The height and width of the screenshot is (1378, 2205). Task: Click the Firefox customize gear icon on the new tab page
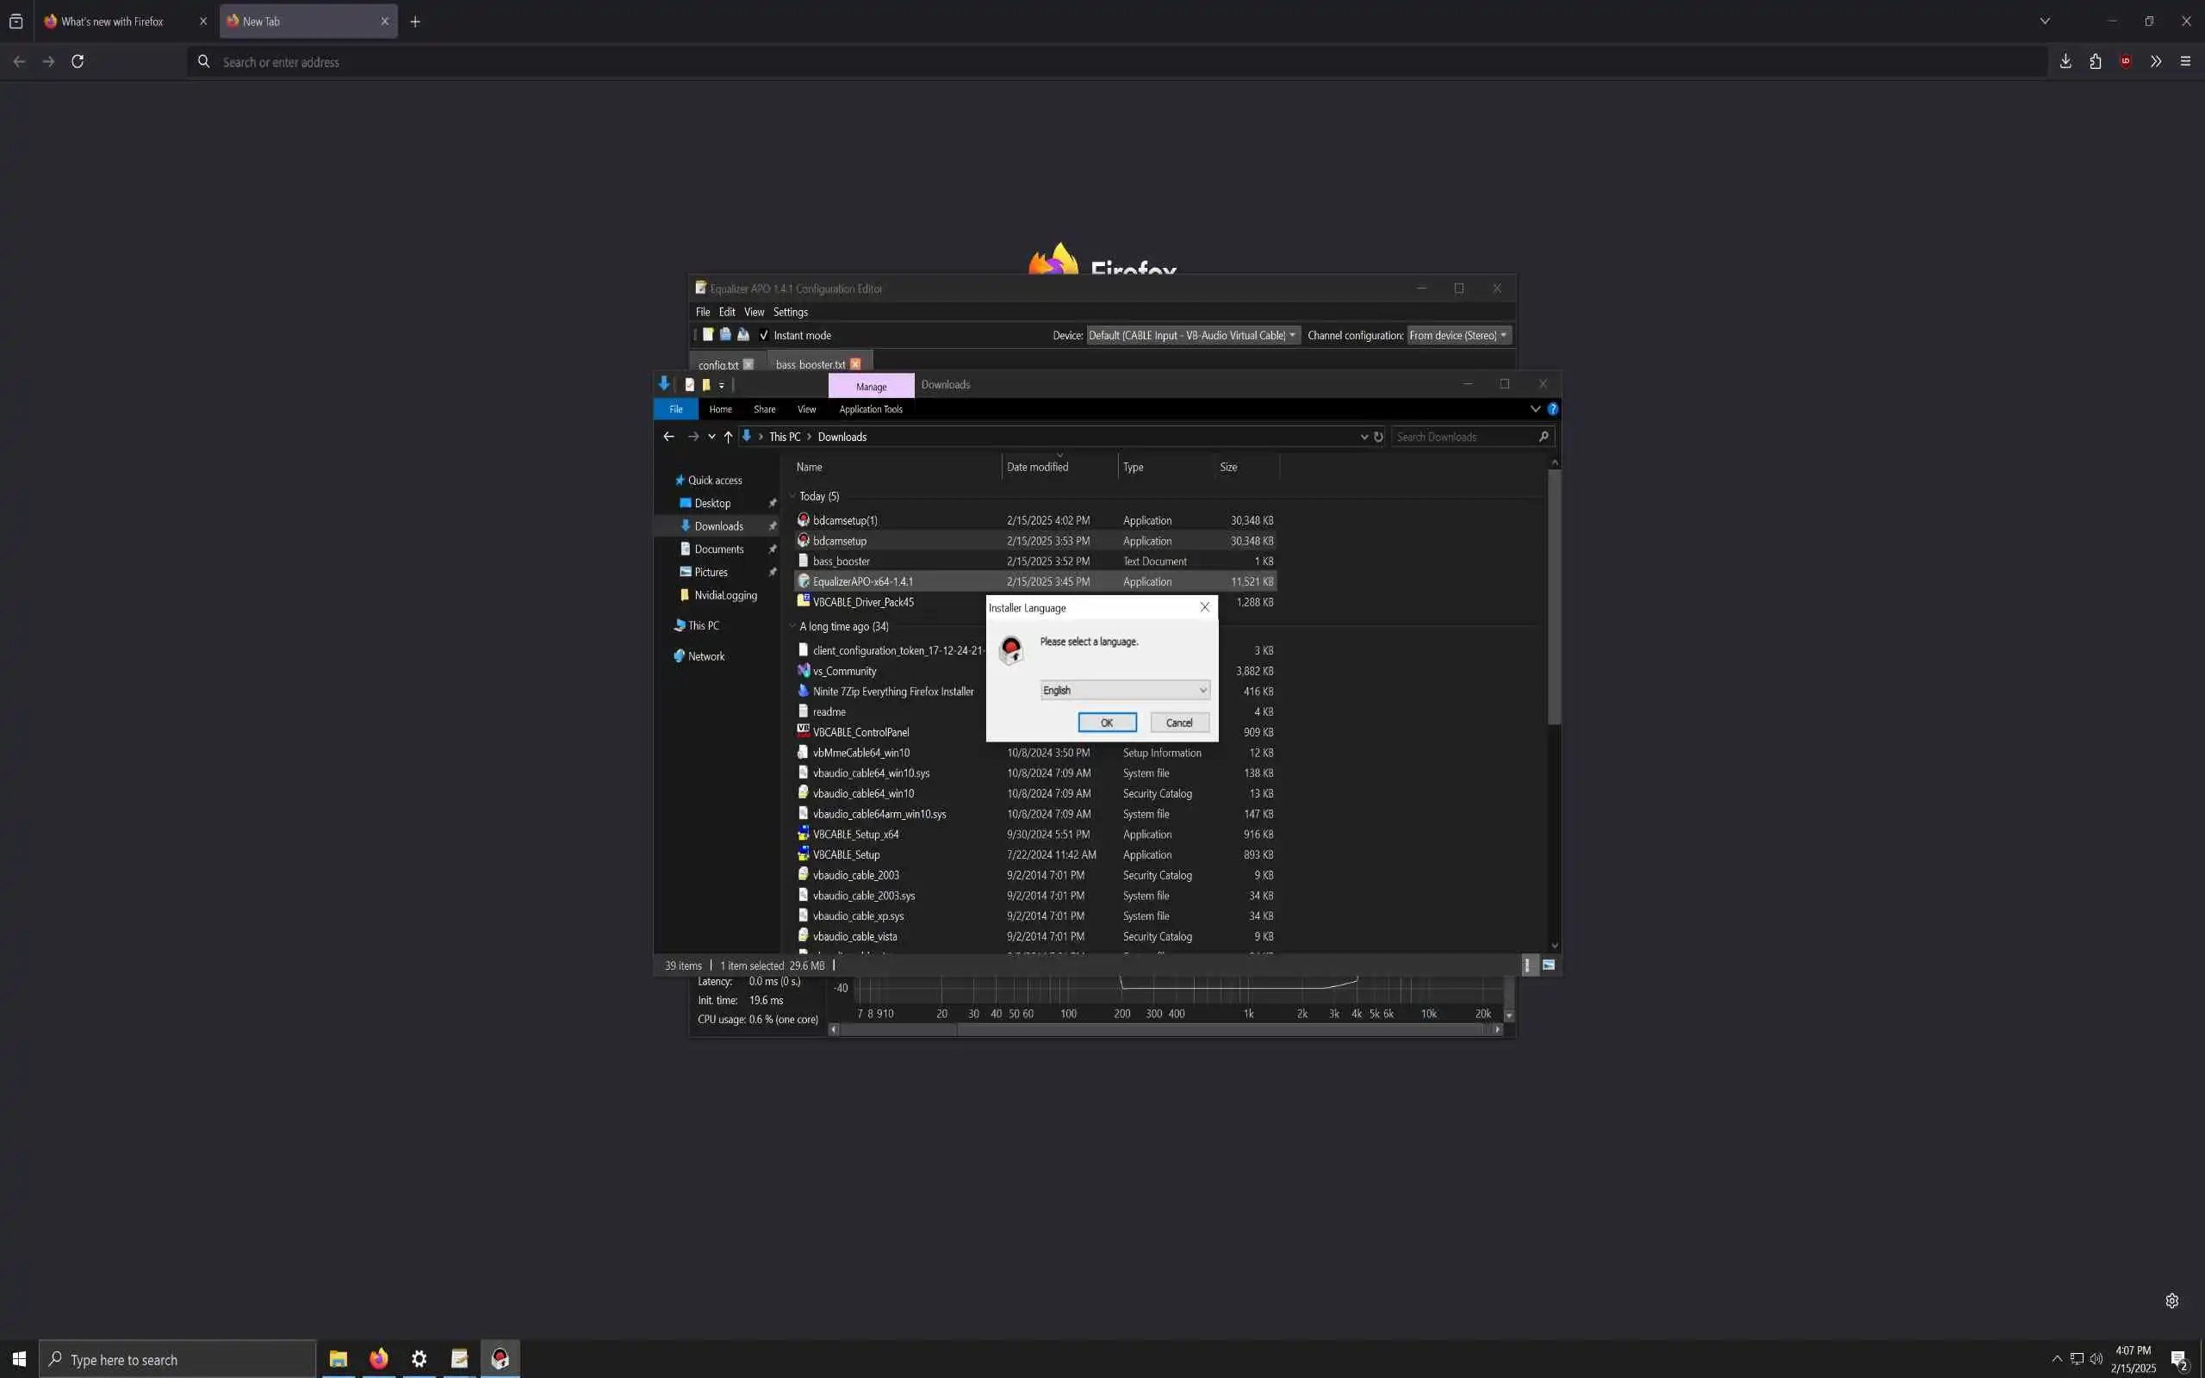click(x=2171, y=1300)
